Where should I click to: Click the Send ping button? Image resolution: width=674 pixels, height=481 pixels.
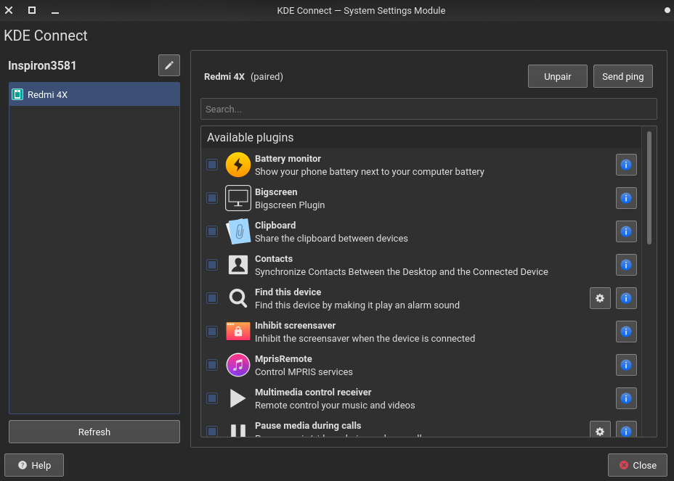[x=623, y=76]
